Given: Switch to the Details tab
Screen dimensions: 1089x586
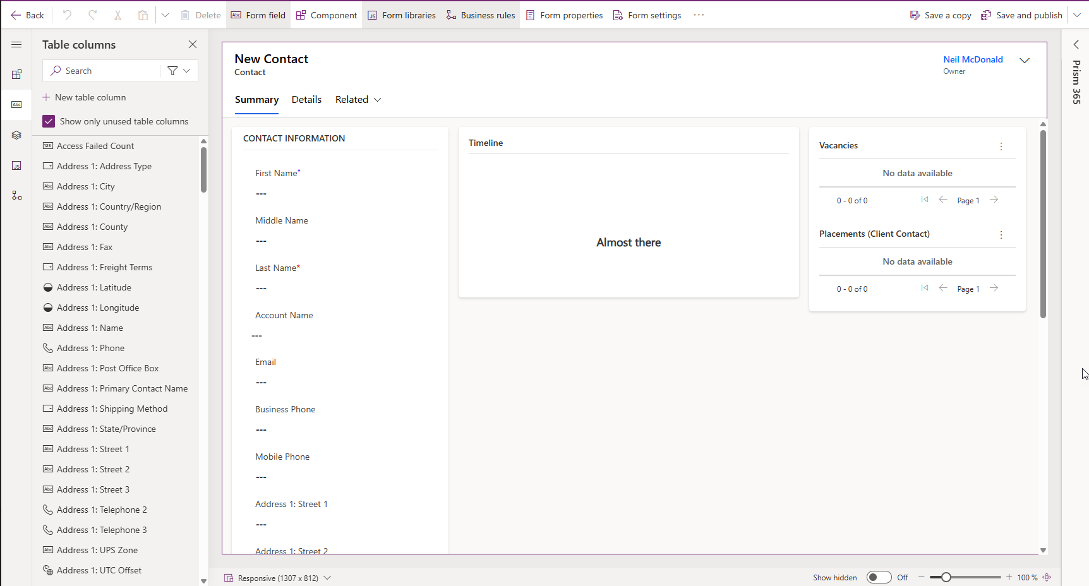Looking at the screenshot, I should pyautogui.click(x=306, y=100).
